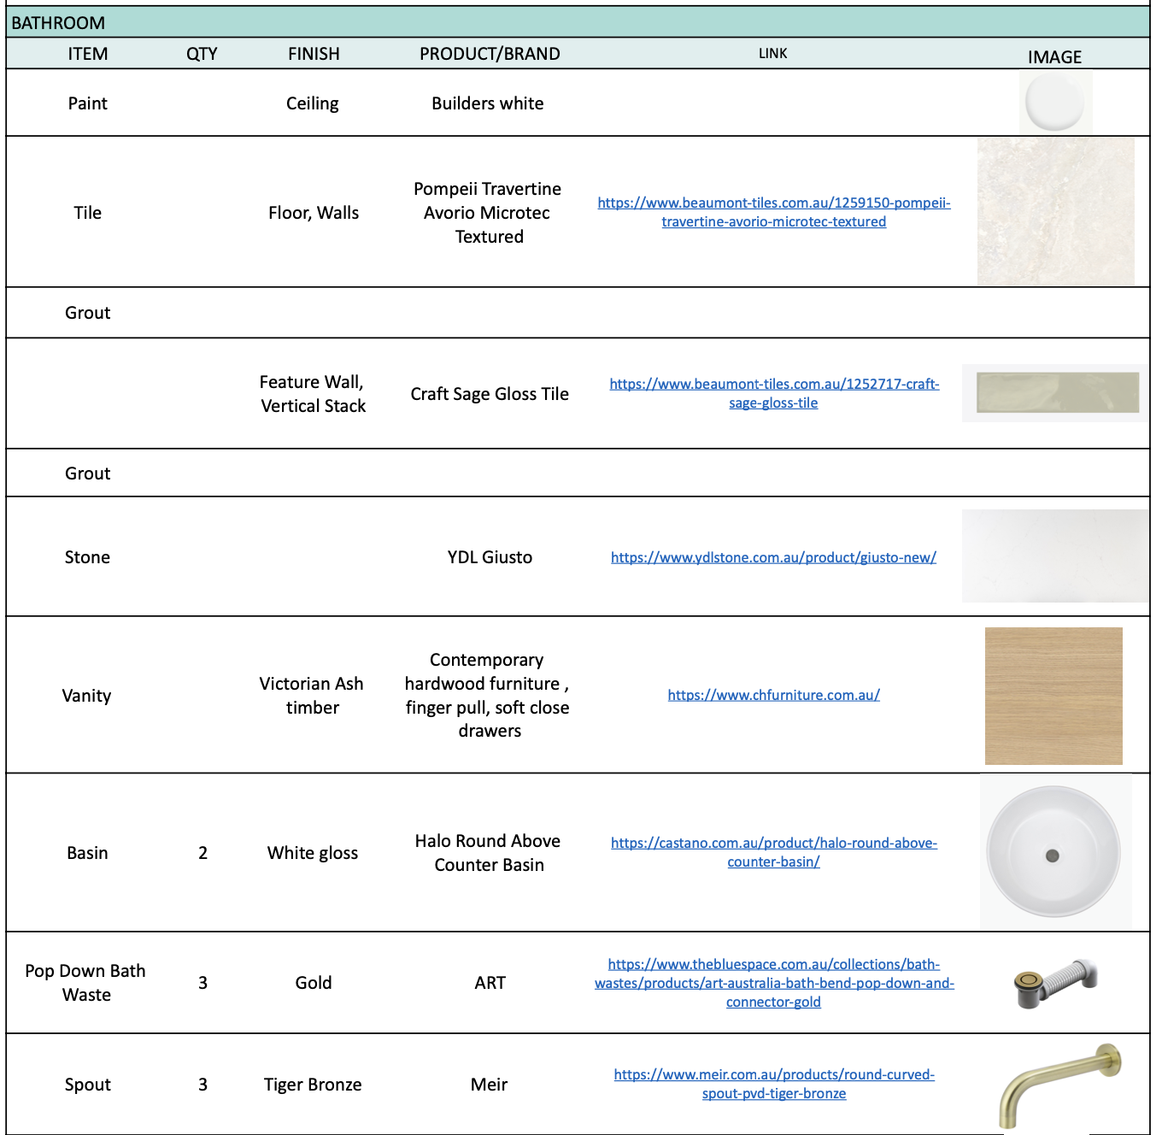The width and height of the screenshot is (1162, 1135).
Task: Select the Tile item cell
Action: [x=88, y=213]
